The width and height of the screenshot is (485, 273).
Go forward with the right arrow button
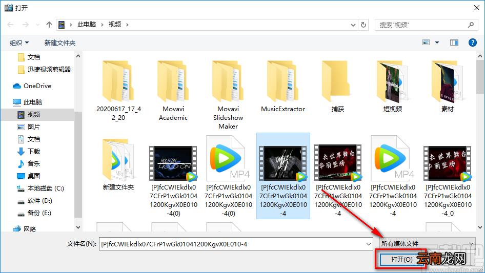click(25, 25)
